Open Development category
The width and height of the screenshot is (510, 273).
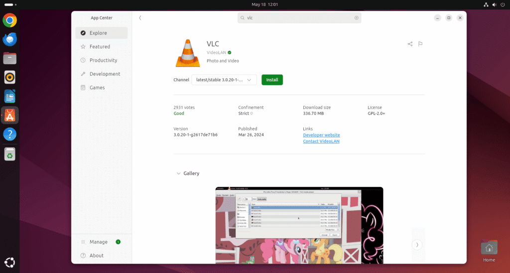click(102, 74)
